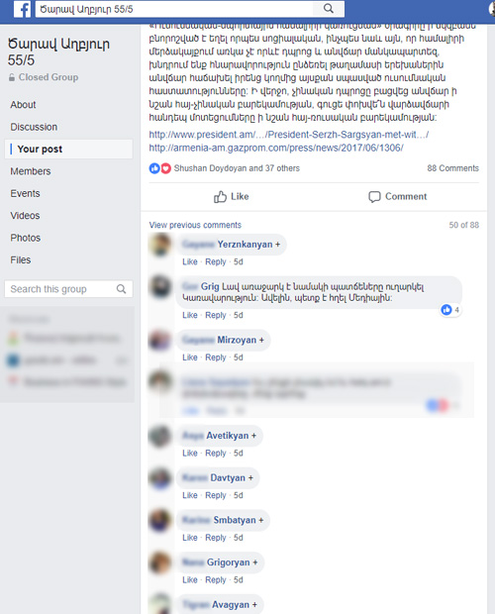Open the Files section

[x=21, y=260]
